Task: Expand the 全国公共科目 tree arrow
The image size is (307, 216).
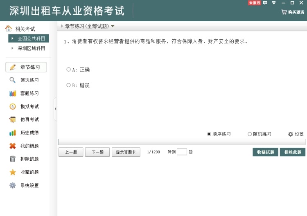Action: pos(12,38)
